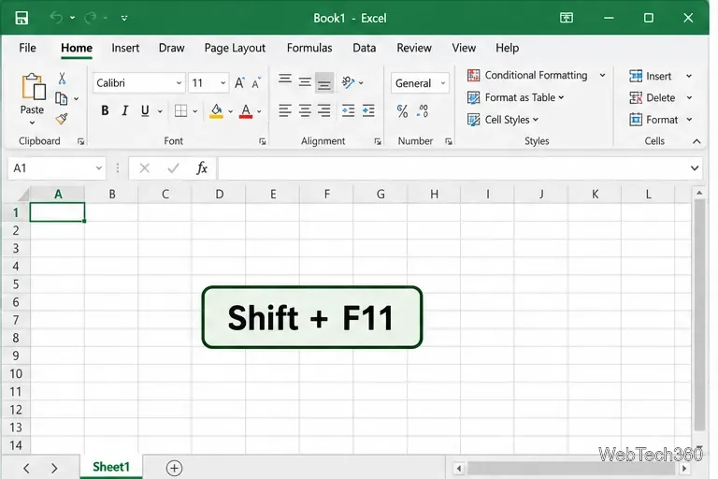Toggle Bold formatting
The height and width of the screenshot is (479, 718).
[x=105, y=110]
